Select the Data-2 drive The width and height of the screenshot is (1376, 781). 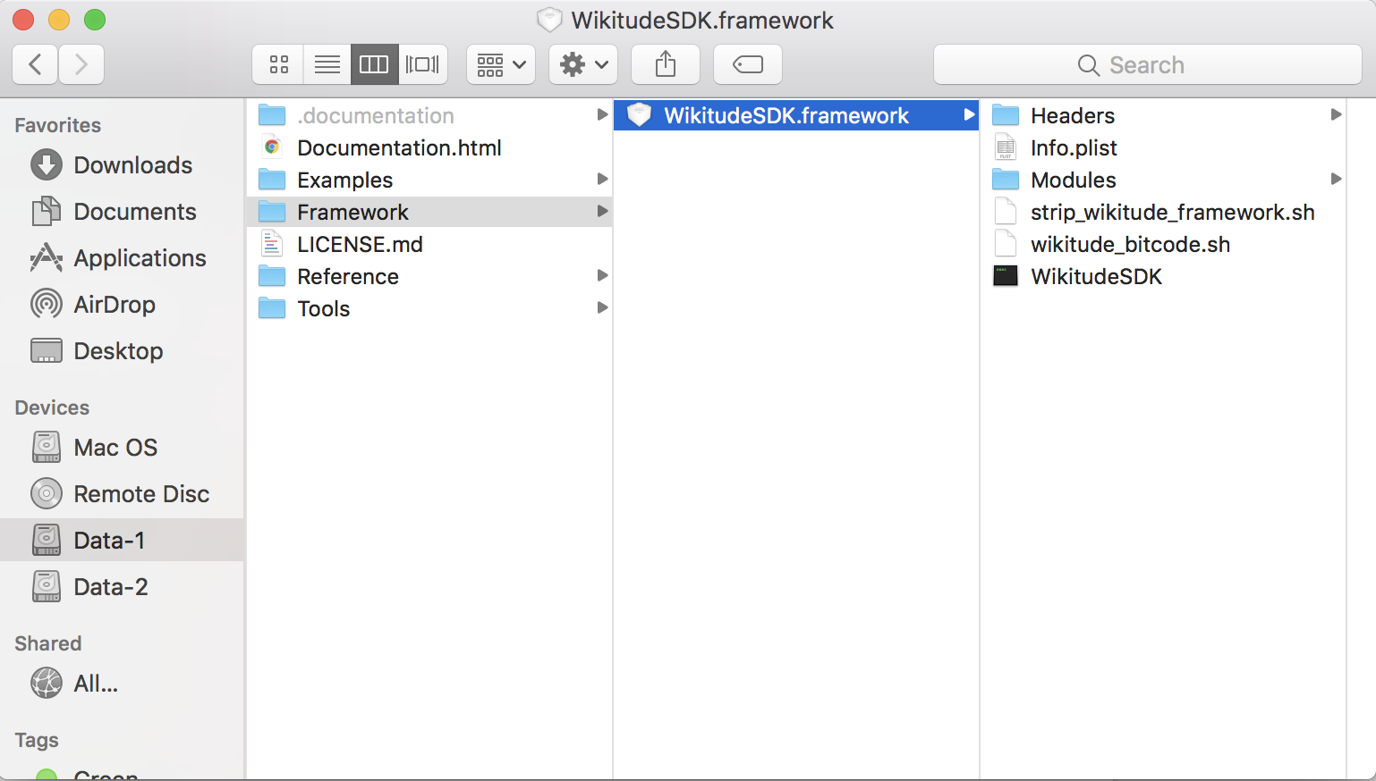point(110,587)
